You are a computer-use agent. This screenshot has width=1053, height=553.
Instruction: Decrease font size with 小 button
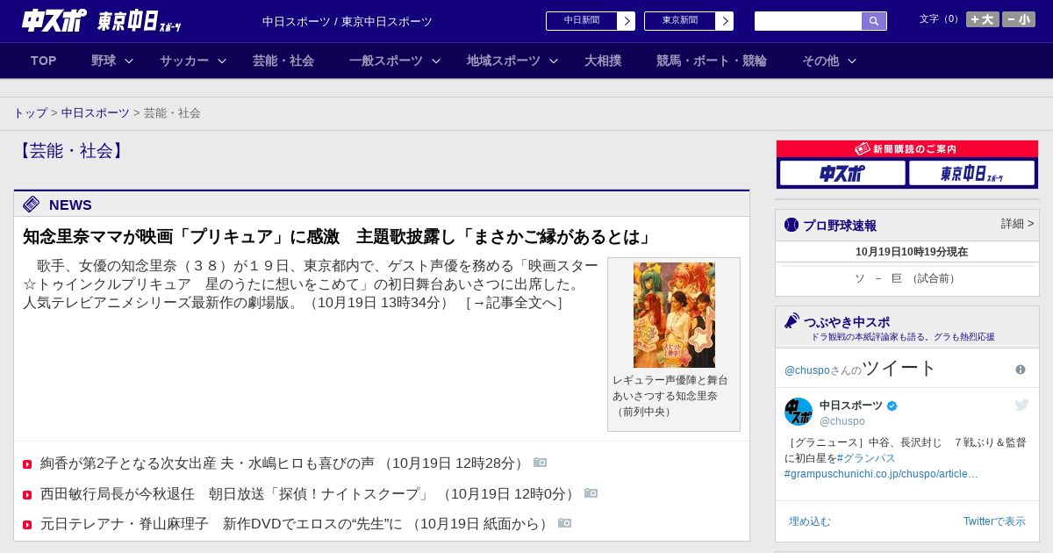coord(1019,19)
